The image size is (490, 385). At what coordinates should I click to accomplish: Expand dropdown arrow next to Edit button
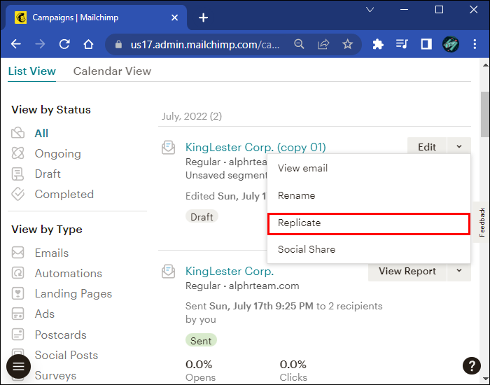coord(458,147)
